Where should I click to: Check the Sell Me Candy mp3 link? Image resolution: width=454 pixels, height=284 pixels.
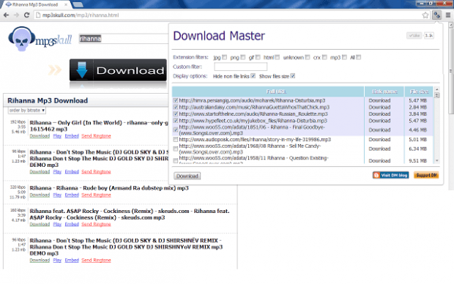coord(176,149)
